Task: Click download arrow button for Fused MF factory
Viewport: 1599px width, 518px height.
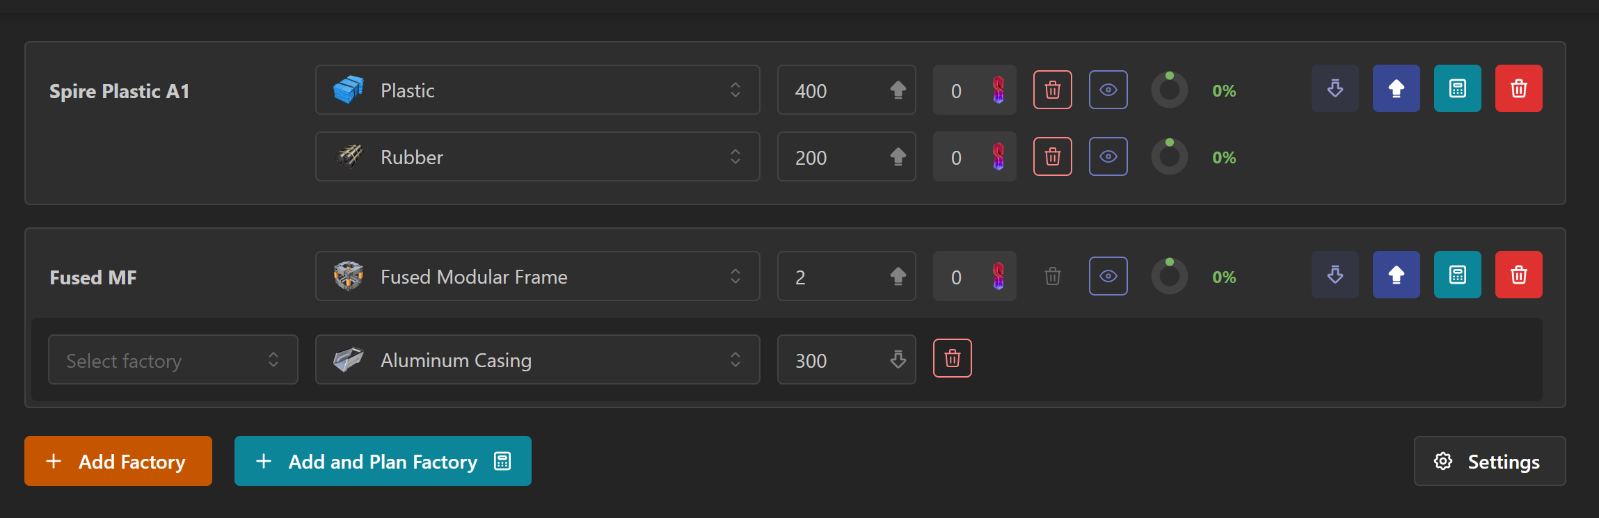Action: 1335,275
